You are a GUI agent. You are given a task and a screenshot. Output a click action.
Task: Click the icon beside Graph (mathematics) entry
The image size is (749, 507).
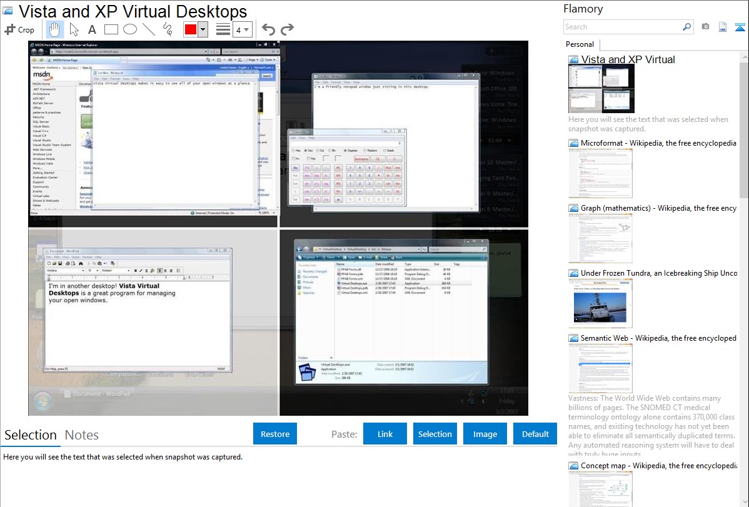click(x=573, y=208)
